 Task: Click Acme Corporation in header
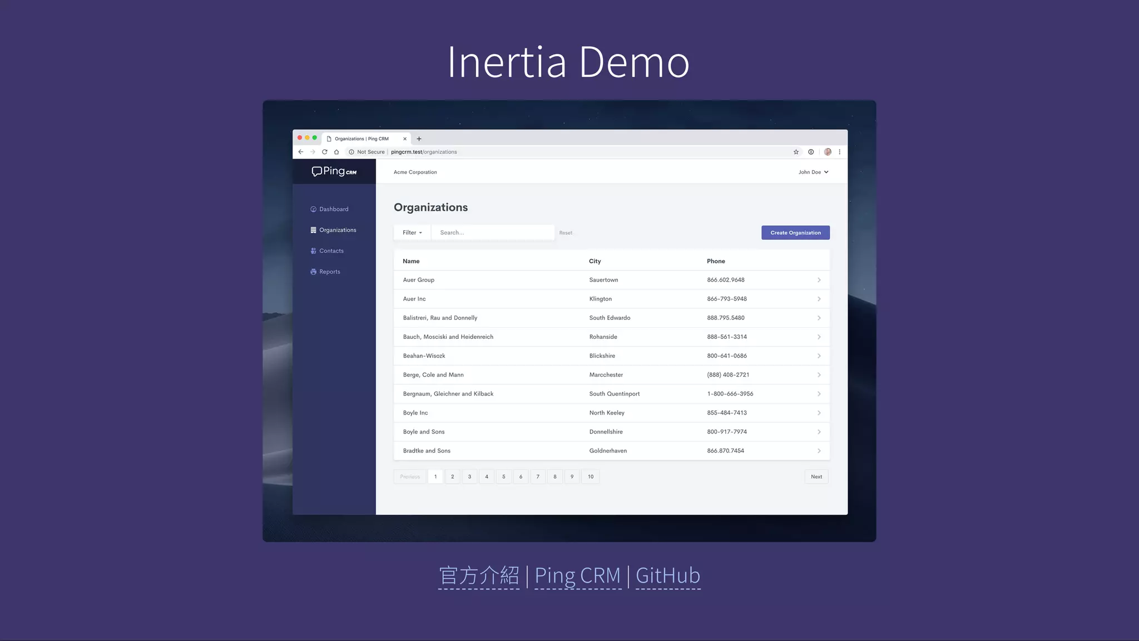click(x=415, y=172)
